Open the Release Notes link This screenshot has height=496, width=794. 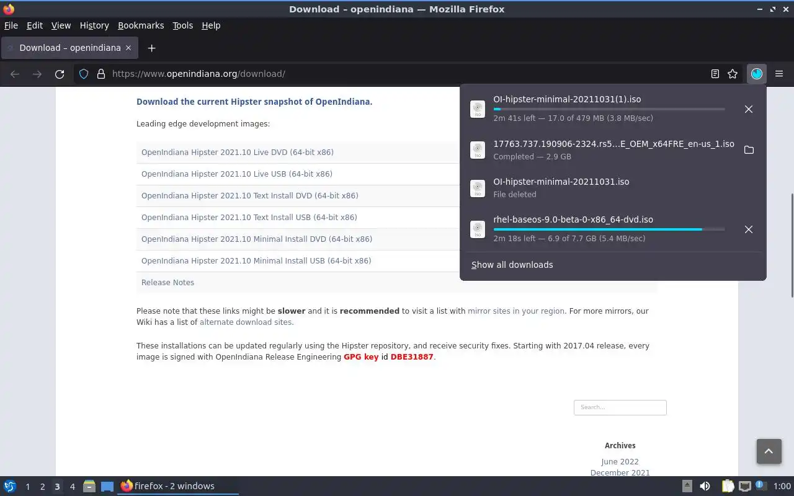click(167, 283)
